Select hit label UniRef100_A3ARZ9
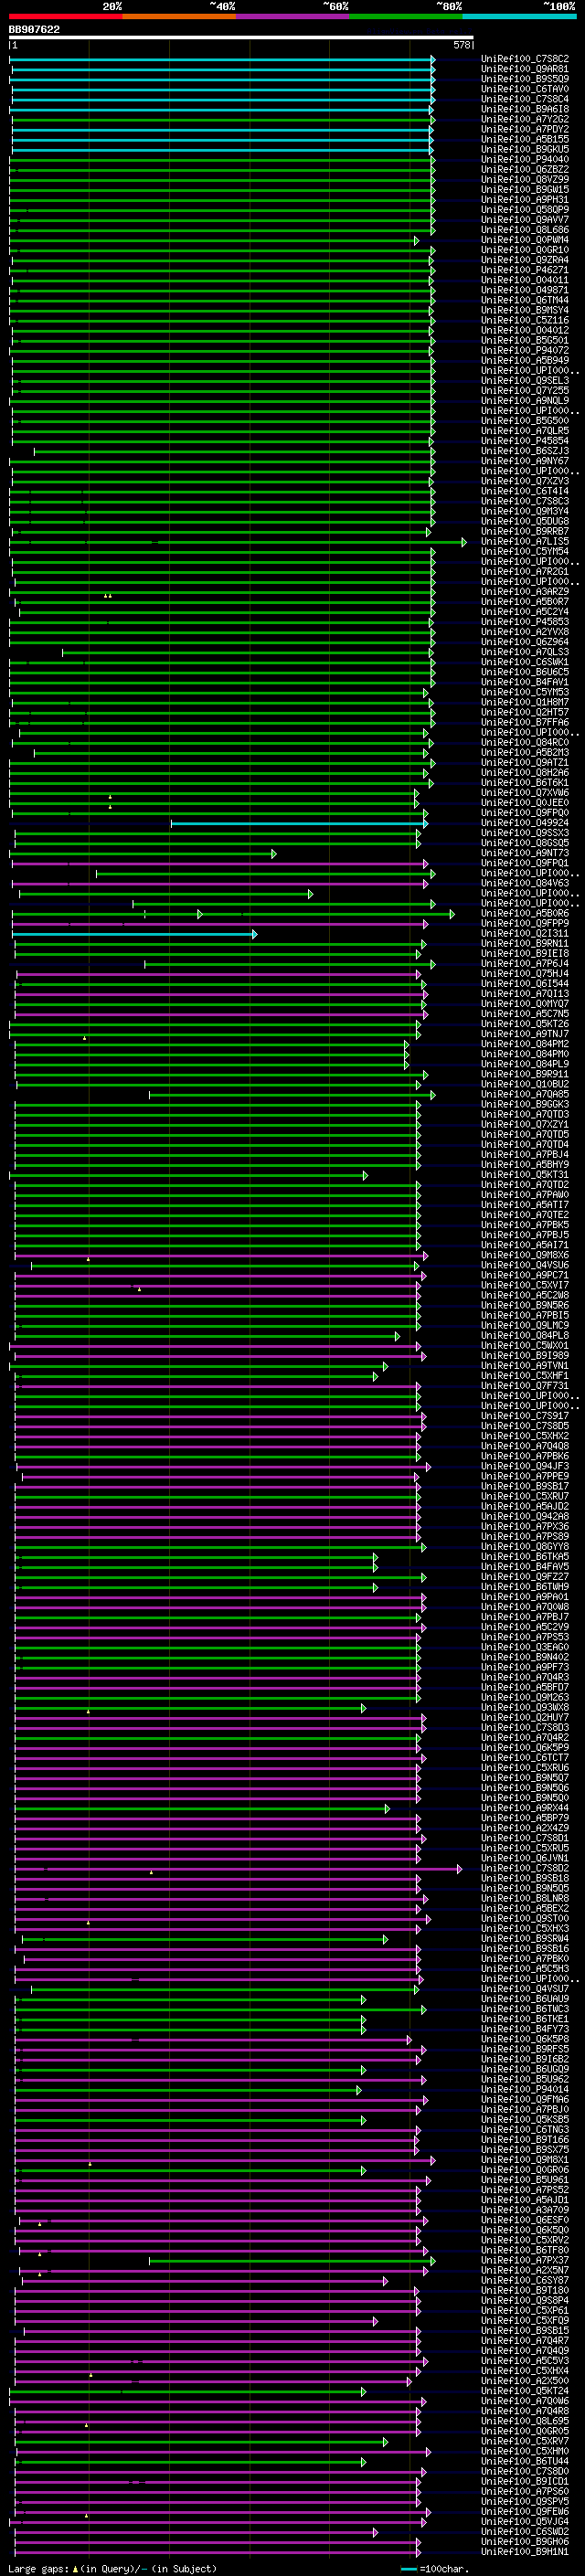 tap(525, 592)
